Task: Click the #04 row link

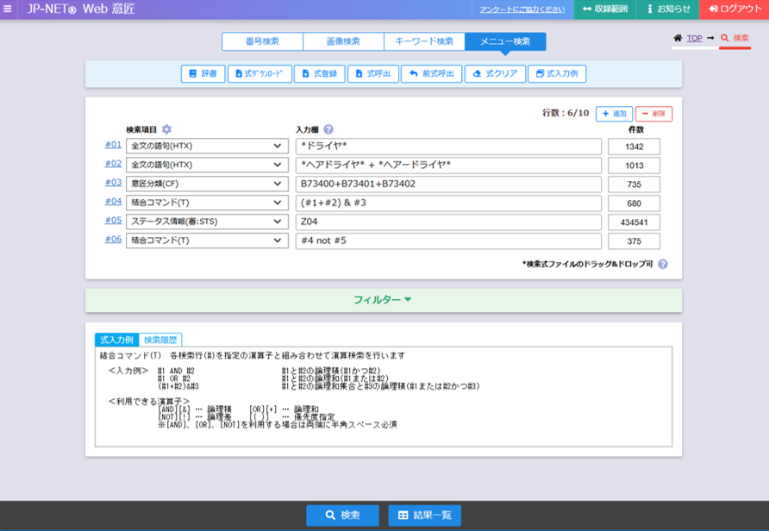Action: [x=113, y=201]
